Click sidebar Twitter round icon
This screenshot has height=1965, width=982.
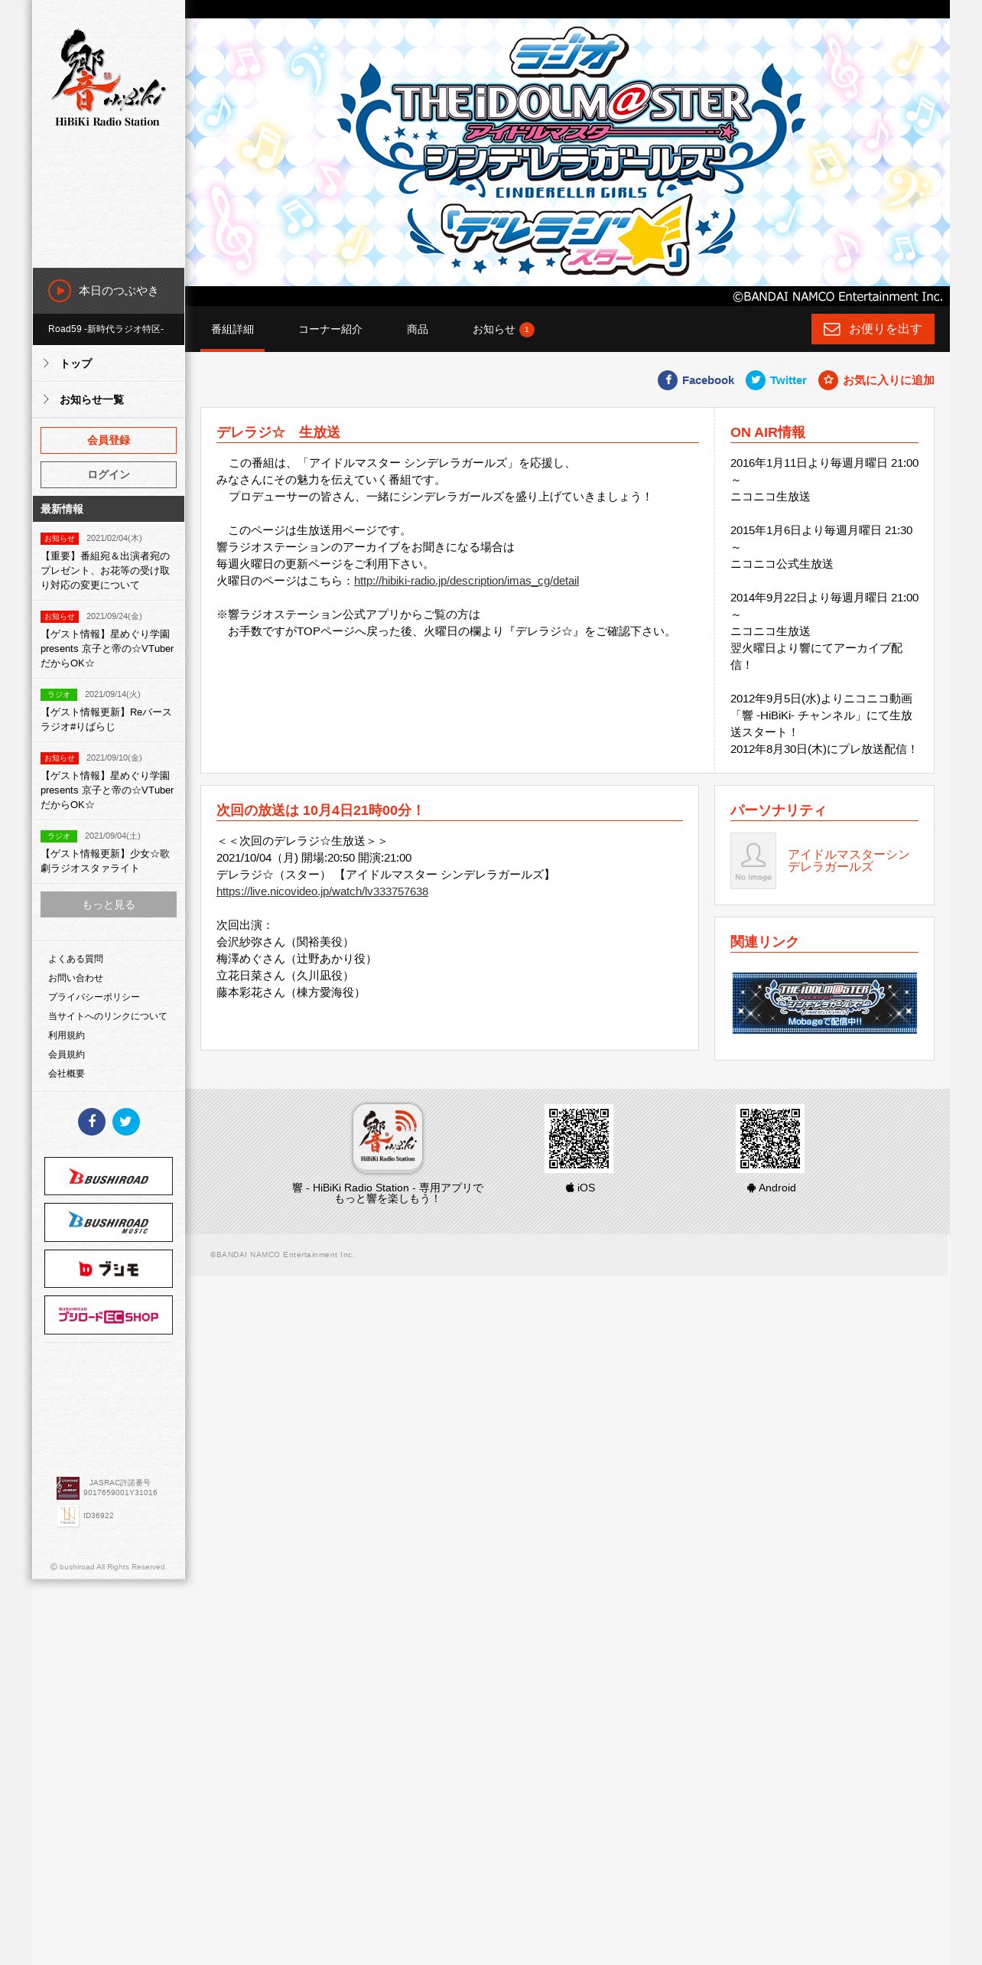click(x=126, y=1122)
